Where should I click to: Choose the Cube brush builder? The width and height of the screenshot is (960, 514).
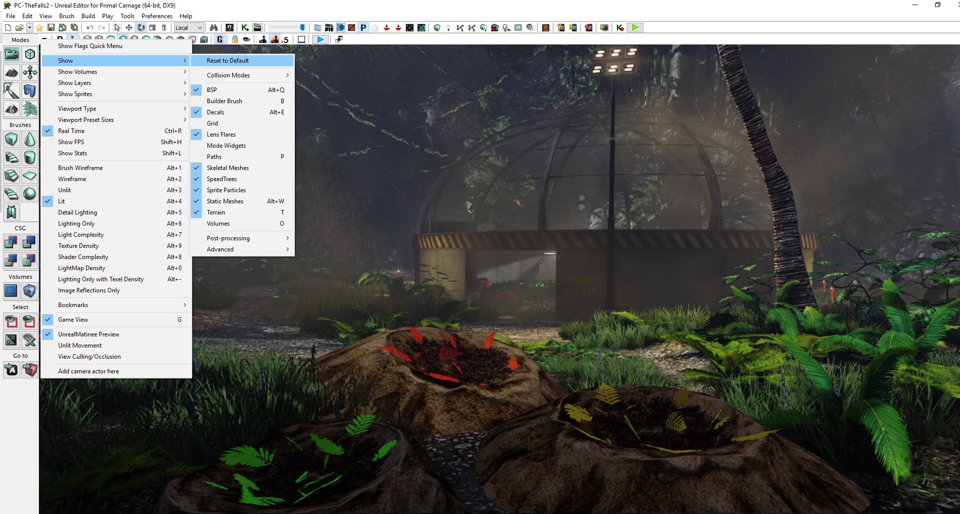[12, 139]
